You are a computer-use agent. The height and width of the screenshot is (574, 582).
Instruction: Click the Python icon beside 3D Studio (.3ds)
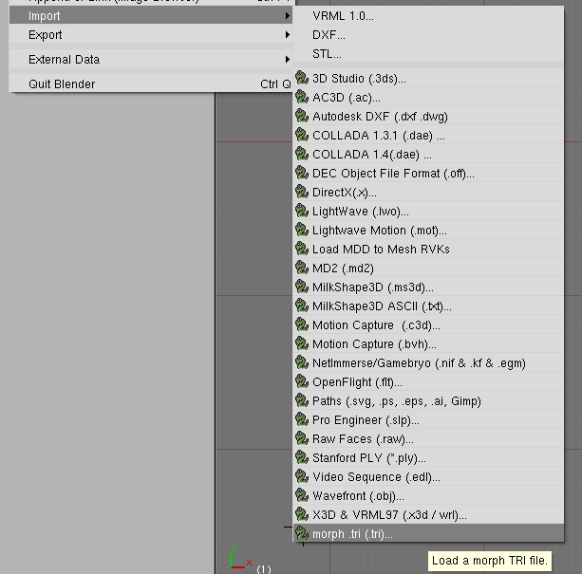pyautogui.click(x=303, y=79)
